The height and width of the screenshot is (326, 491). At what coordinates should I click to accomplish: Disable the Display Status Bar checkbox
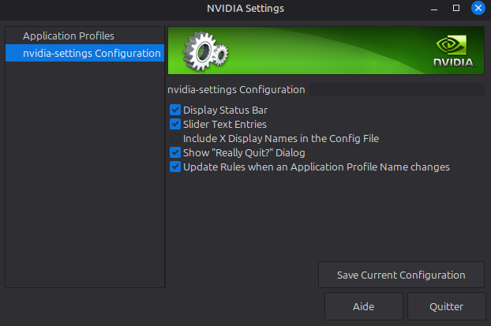pos(175,110)
